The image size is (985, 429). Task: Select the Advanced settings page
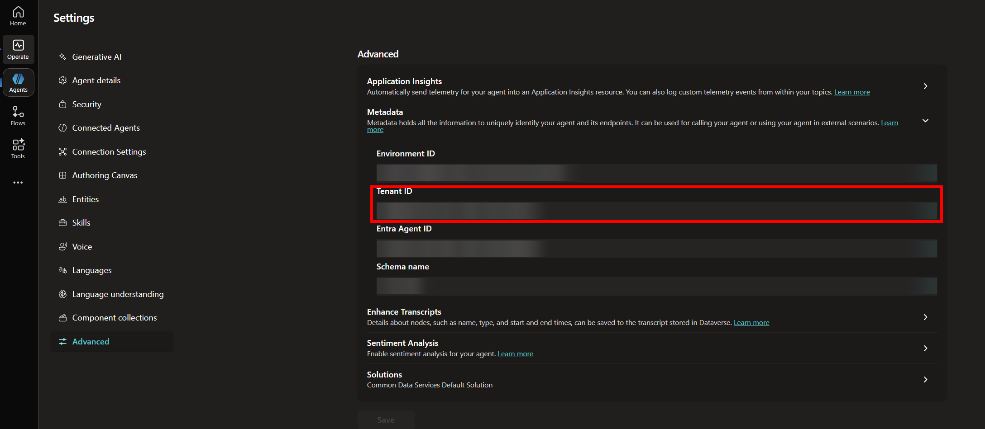tap(112, 342)
